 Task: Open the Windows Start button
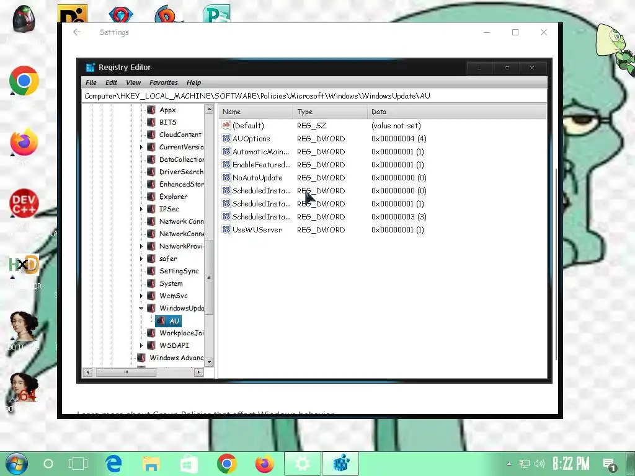coord(17,464)
